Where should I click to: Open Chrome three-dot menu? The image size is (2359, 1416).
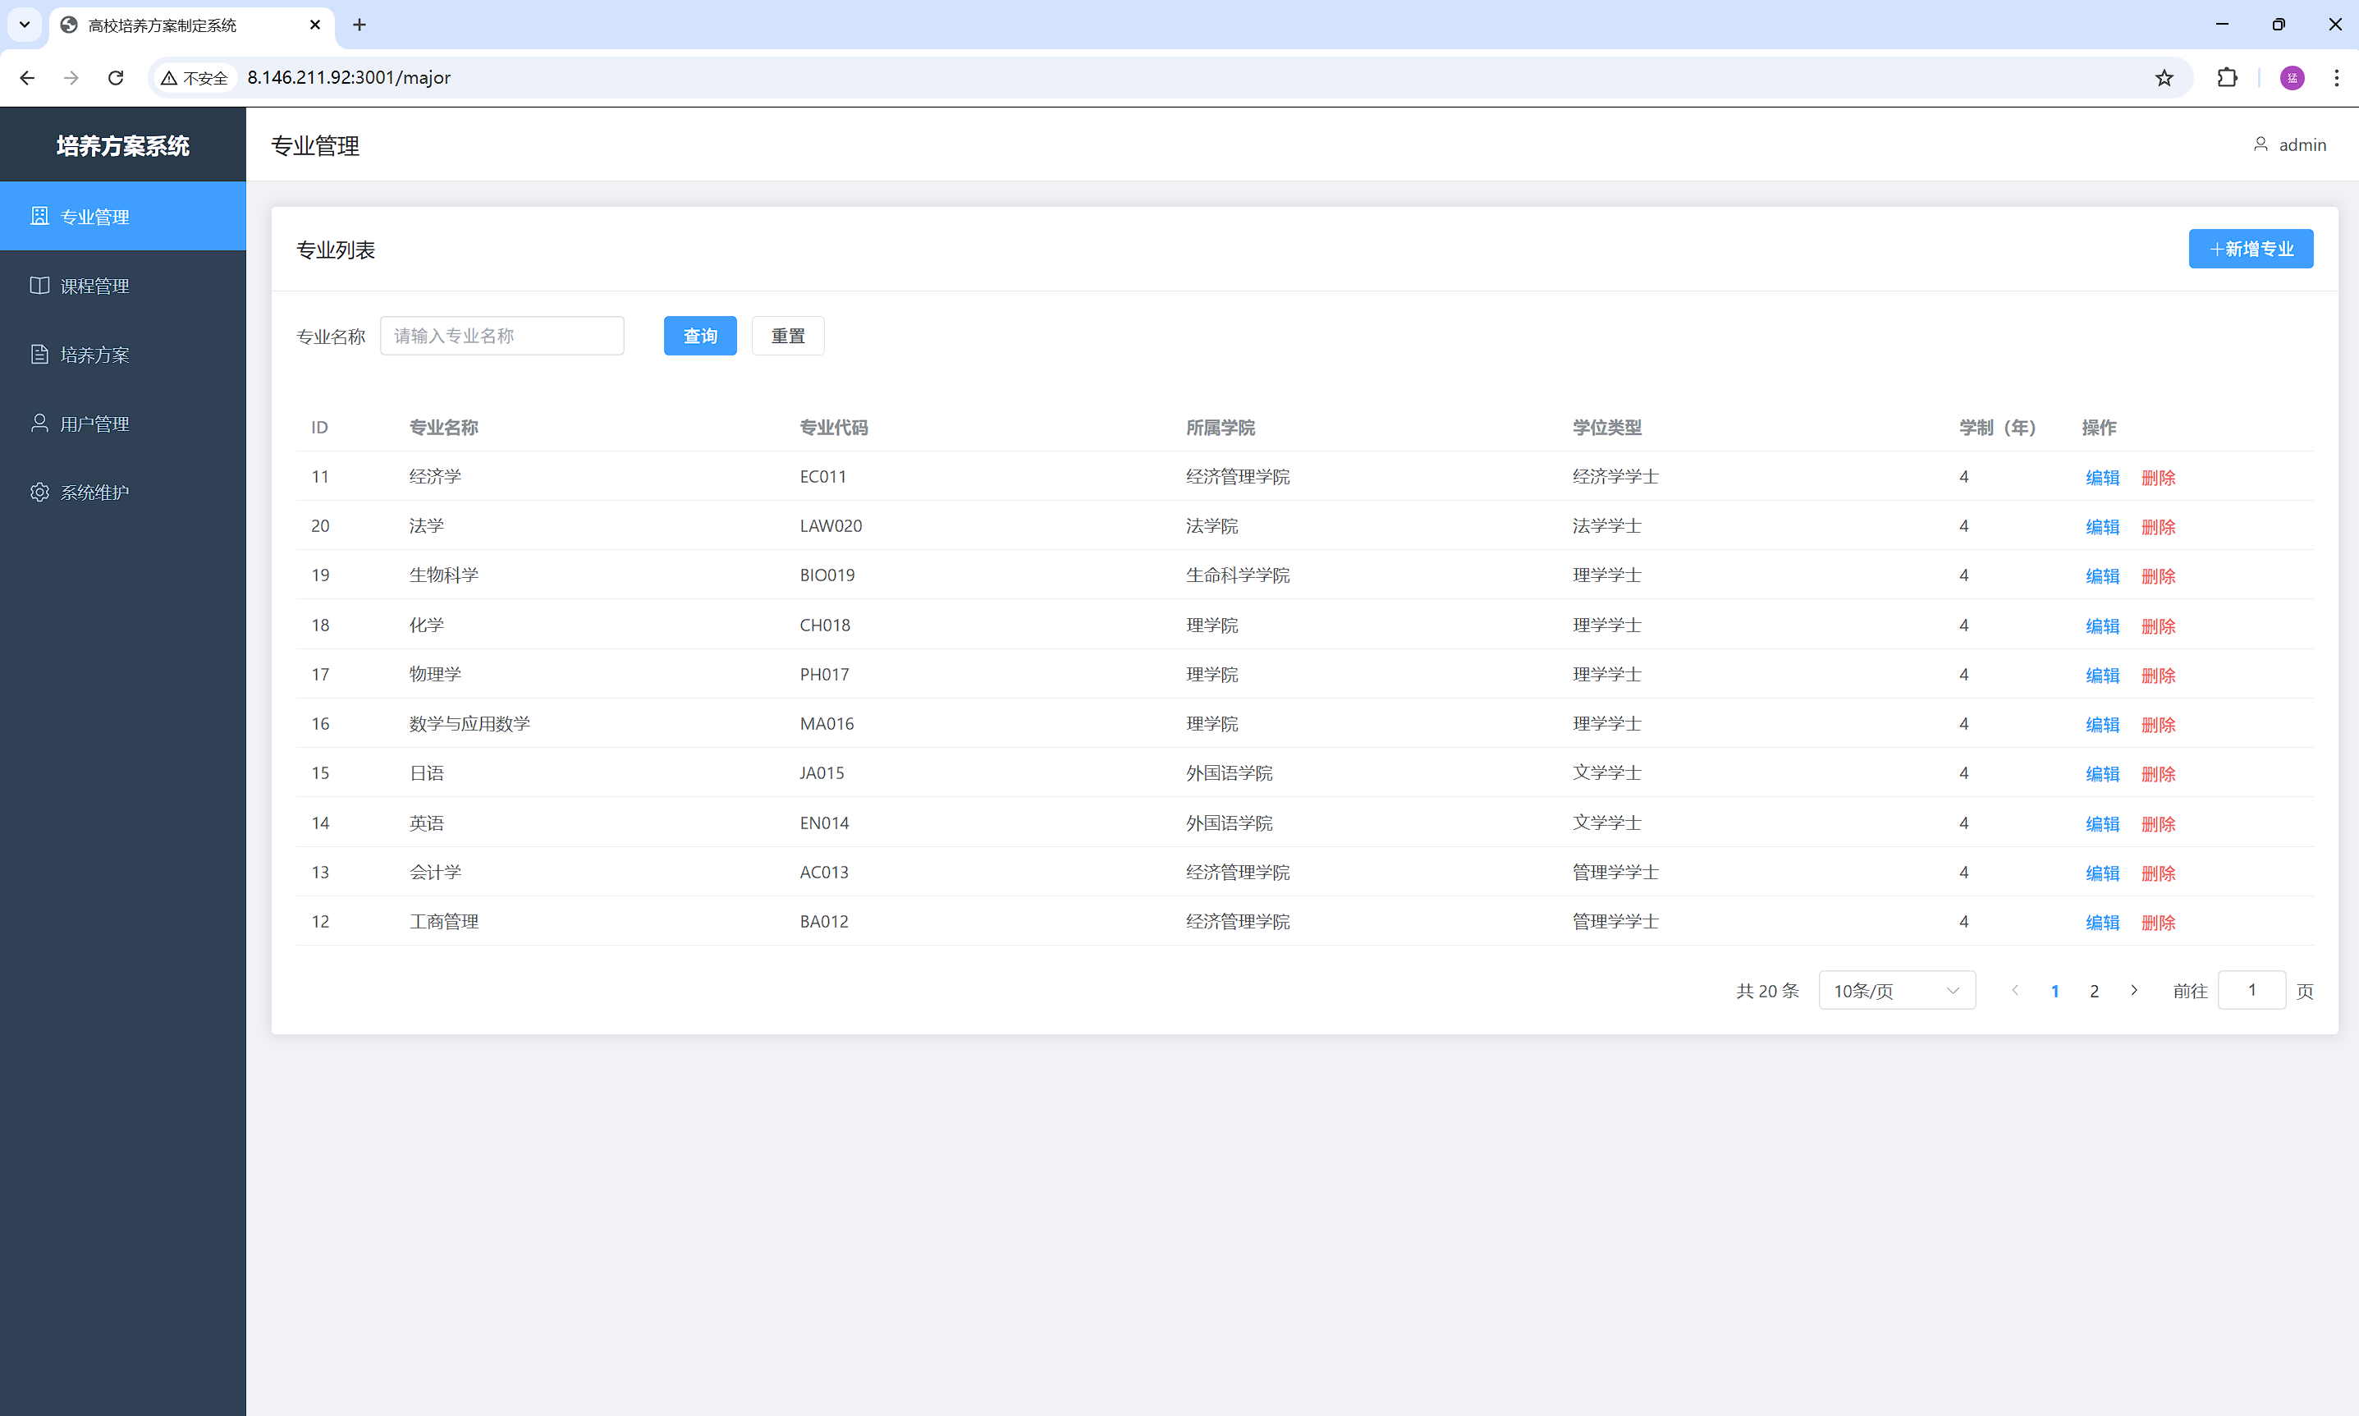2336,78
